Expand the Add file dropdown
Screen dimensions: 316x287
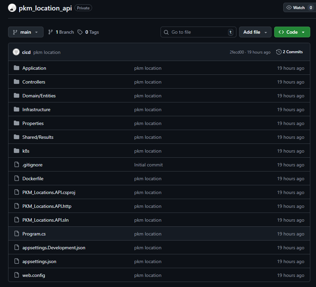tap(255, 32)
